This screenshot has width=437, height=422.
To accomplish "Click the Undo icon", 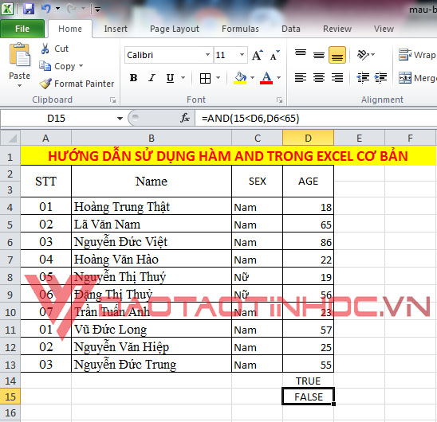I will point(45,9).
